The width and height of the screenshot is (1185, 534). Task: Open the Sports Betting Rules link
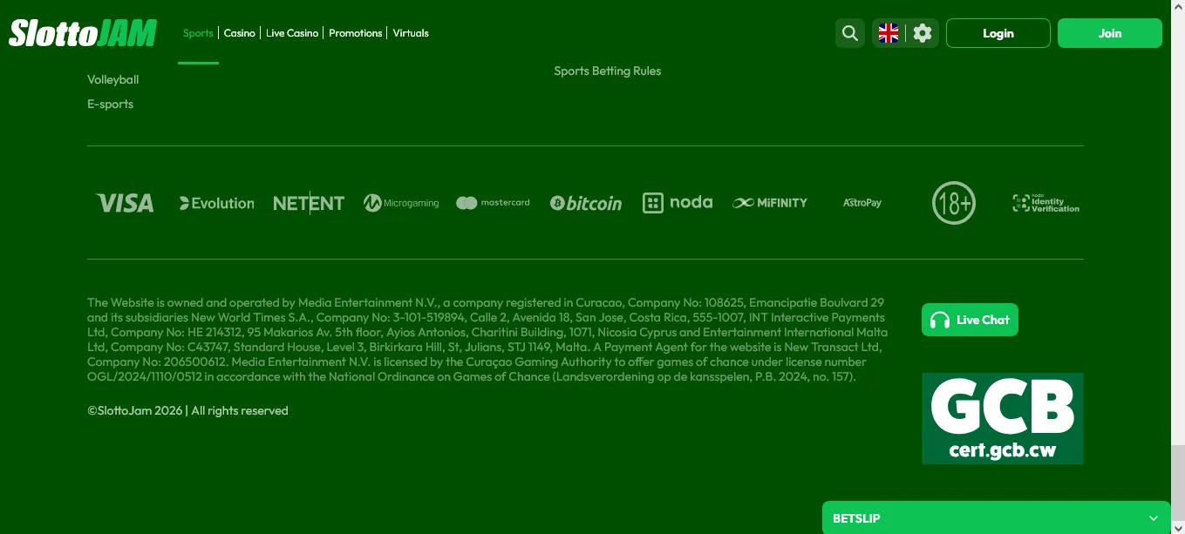tap(608, 71)
